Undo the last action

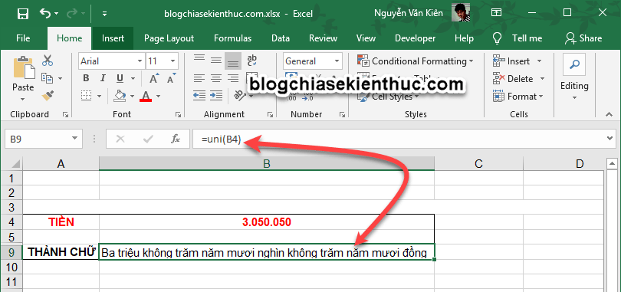44,14
